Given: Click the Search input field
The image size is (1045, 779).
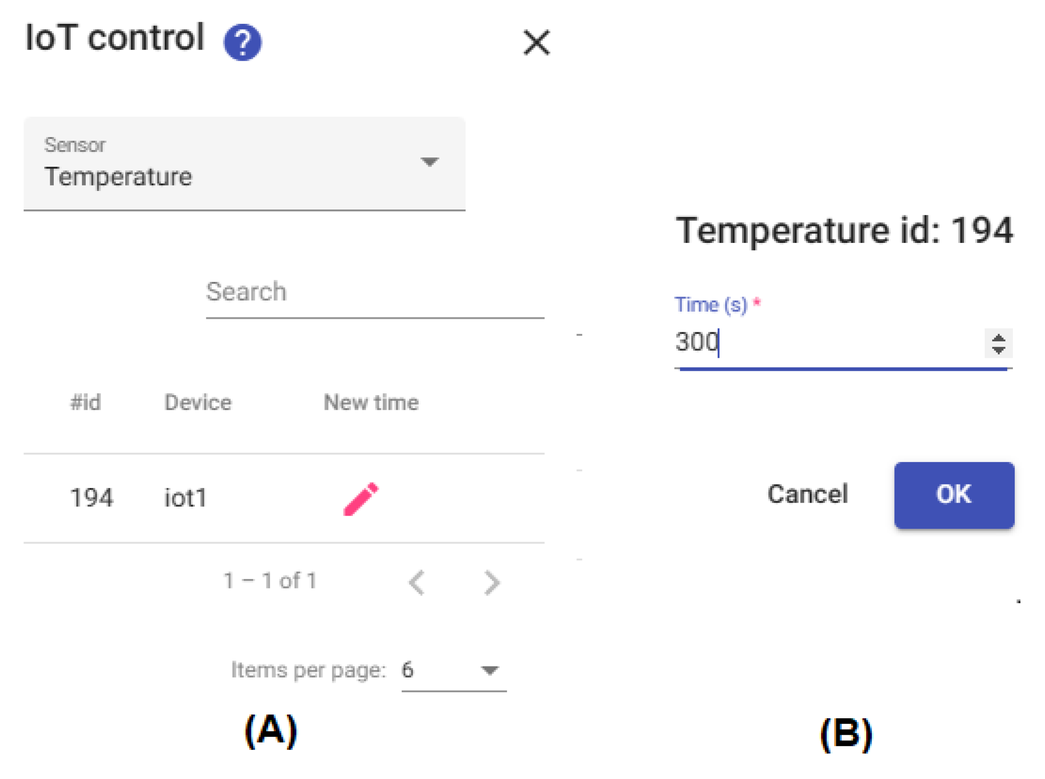Looking at the screenshot, I should coord(374,292).
